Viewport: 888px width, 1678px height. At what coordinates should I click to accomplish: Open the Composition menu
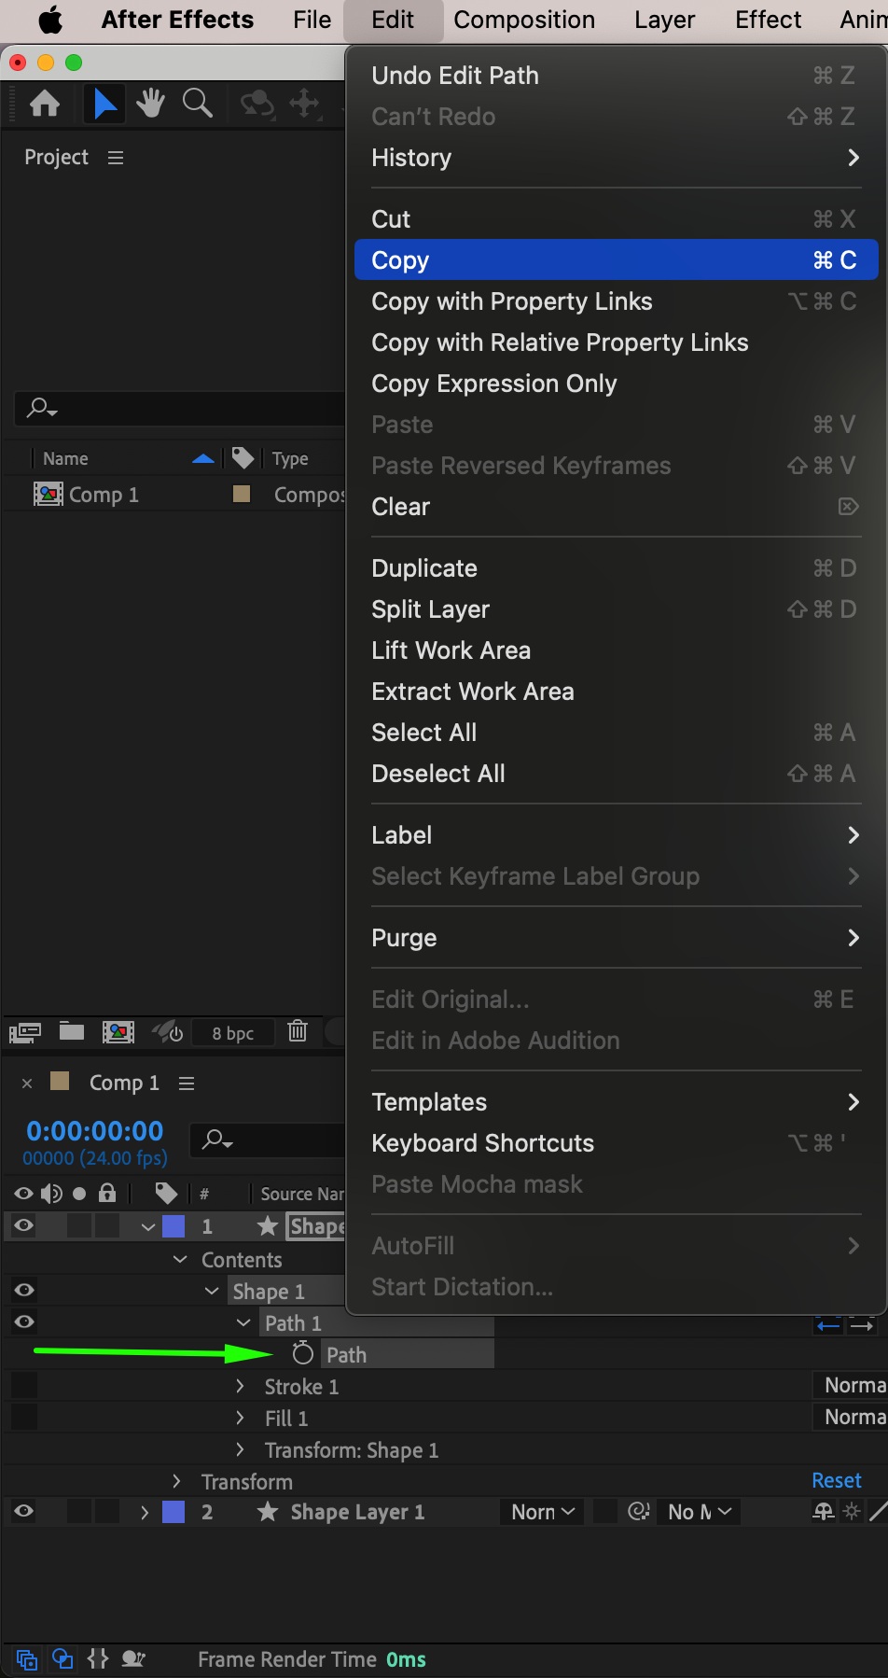[524, 20]
